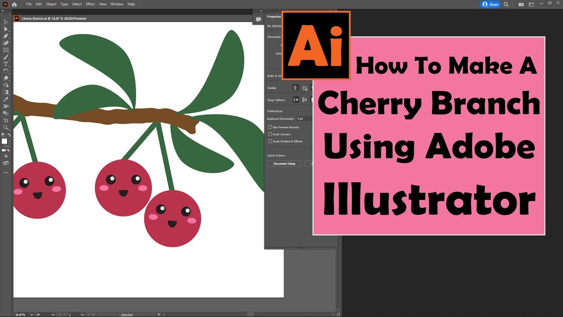Viewport: 563px width, 317px height.
Task: Toggle lock guides icon
Action: [304, 88]
